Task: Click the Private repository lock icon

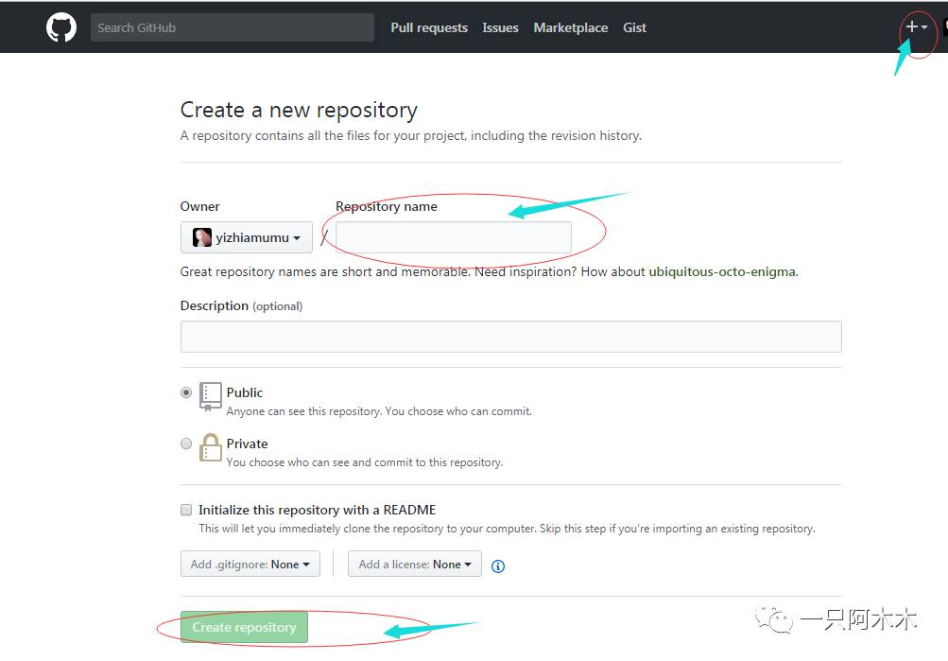Action: pos(211,447)
